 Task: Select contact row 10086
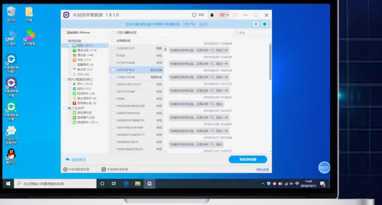click(x=136, y=99)
